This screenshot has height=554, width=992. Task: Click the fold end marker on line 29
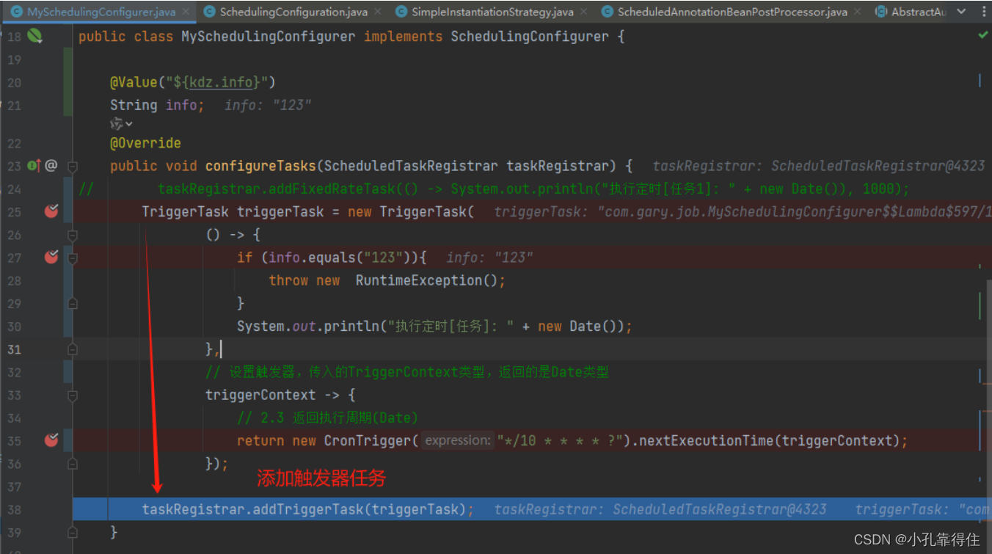(72, 303)
